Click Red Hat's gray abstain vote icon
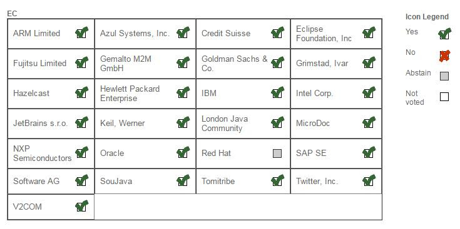 pos(277,153)
